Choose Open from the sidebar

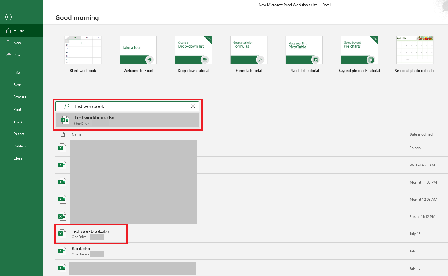point(22,55)
